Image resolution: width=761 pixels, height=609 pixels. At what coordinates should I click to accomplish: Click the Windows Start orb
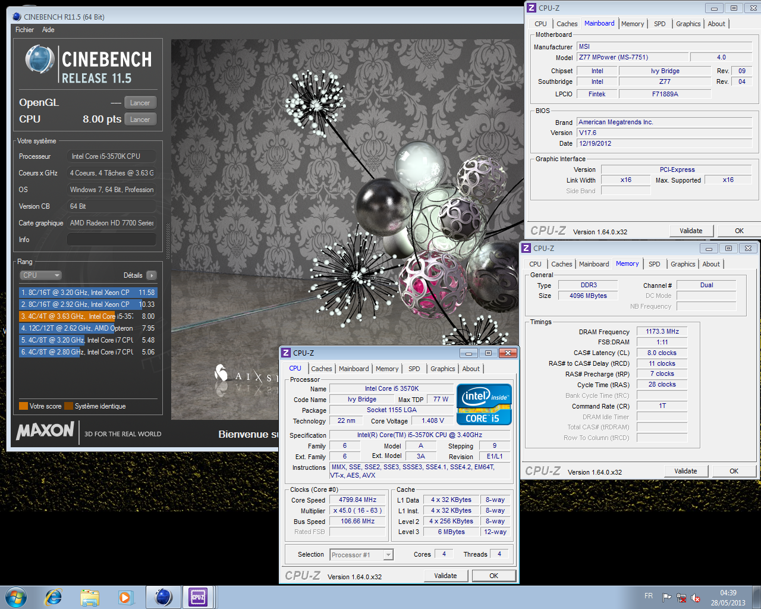(x=16, y=597)
